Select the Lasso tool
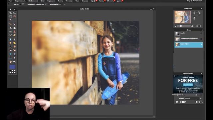Viewport: 213px width, 120px height. [x=14, y=16]
